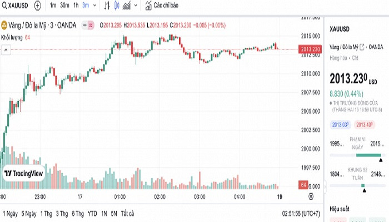Select the candlestick chart type icon
This screenshot has height=222, width=389.
(117, 6)
